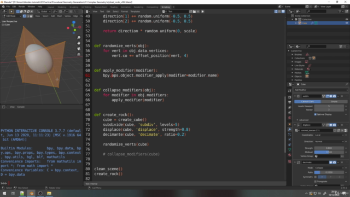Open the Render properties tab

[289, 97]
